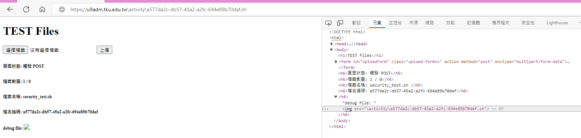The width and height of the screenshot is (581, 138).
Task: Expand the UploadForm form node
Action: click(336, 62)
